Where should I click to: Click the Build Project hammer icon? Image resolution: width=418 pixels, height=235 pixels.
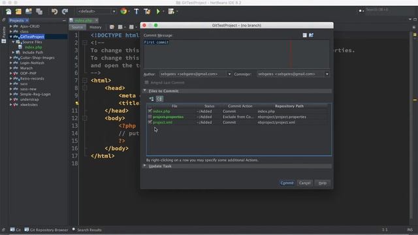137,11
